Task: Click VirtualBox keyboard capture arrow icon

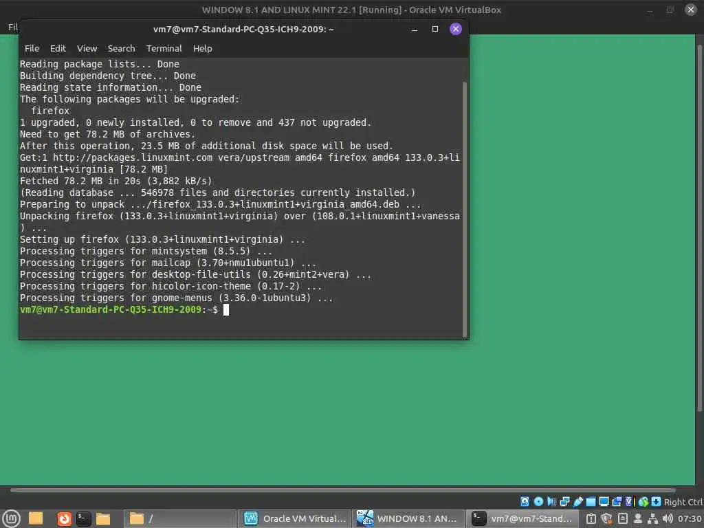Action: 656,501
